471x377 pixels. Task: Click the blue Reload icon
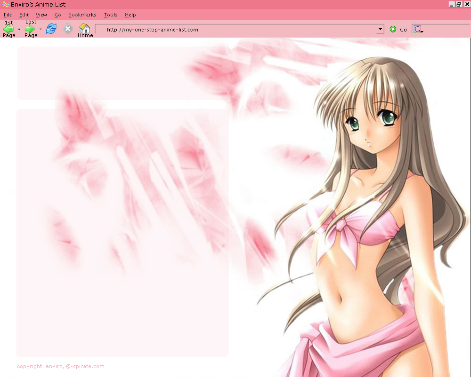point(51,29)
